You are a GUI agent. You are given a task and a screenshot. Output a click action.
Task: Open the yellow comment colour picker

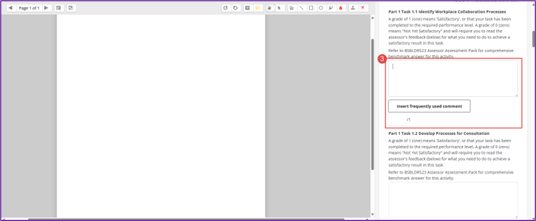point(257,8)
